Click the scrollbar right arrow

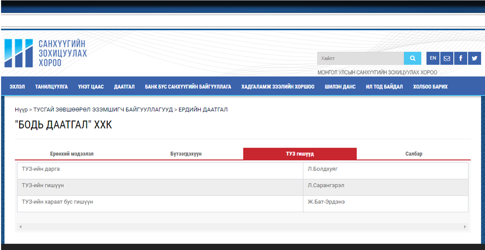[465, 227]
